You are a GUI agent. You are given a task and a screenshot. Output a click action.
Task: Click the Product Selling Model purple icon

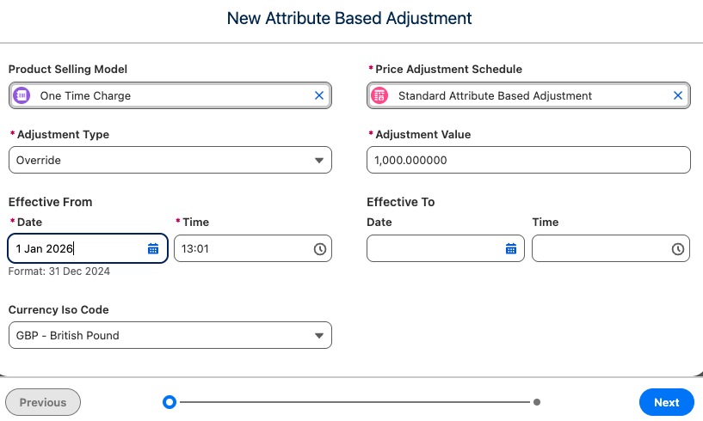tap(22, 95)
